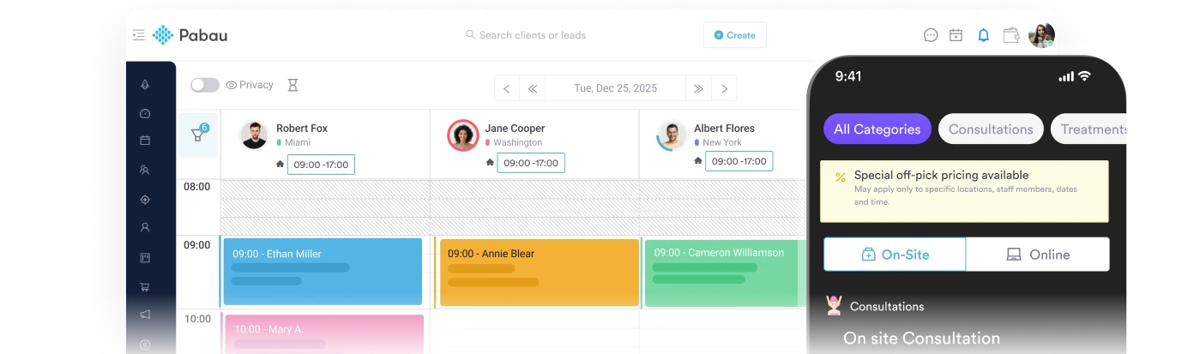Click the Washington location label
Viewport: 1188px width, 354px height.
518,142
